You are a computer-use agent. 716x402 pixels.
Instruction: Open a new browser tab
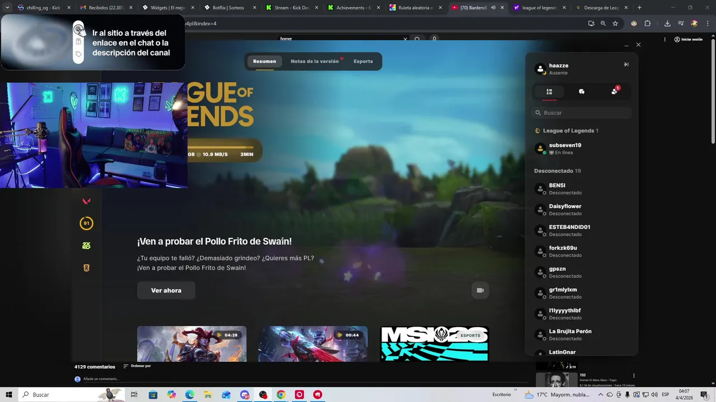pos(639,8)
